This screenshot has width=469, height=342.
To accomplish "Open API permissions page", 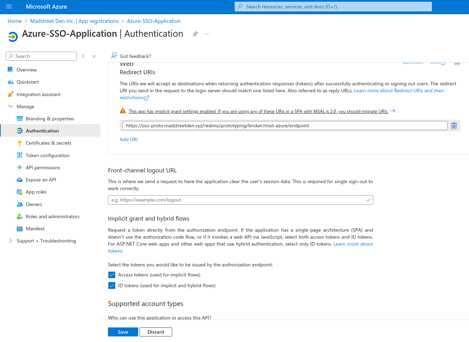I will click(x=43, y=168).
